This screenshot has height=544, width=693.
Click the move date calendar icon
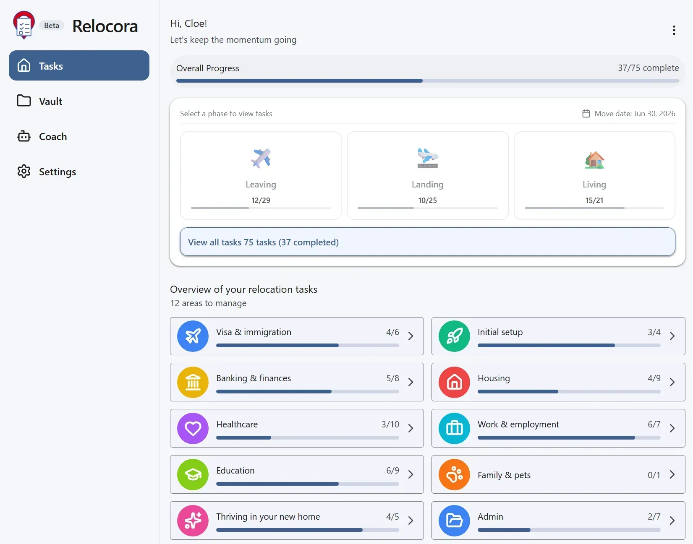tap(586, 114)
